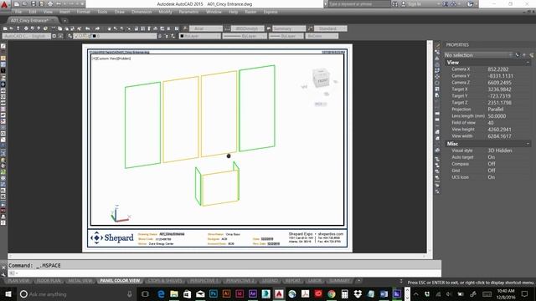
Task: Click Plot printer icon in quick access toolbar
Action: [50, 4]
